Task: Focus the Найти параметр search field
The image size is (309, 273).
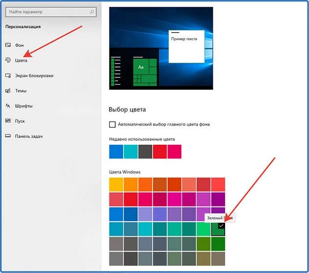Action: [x=51, y=12]
